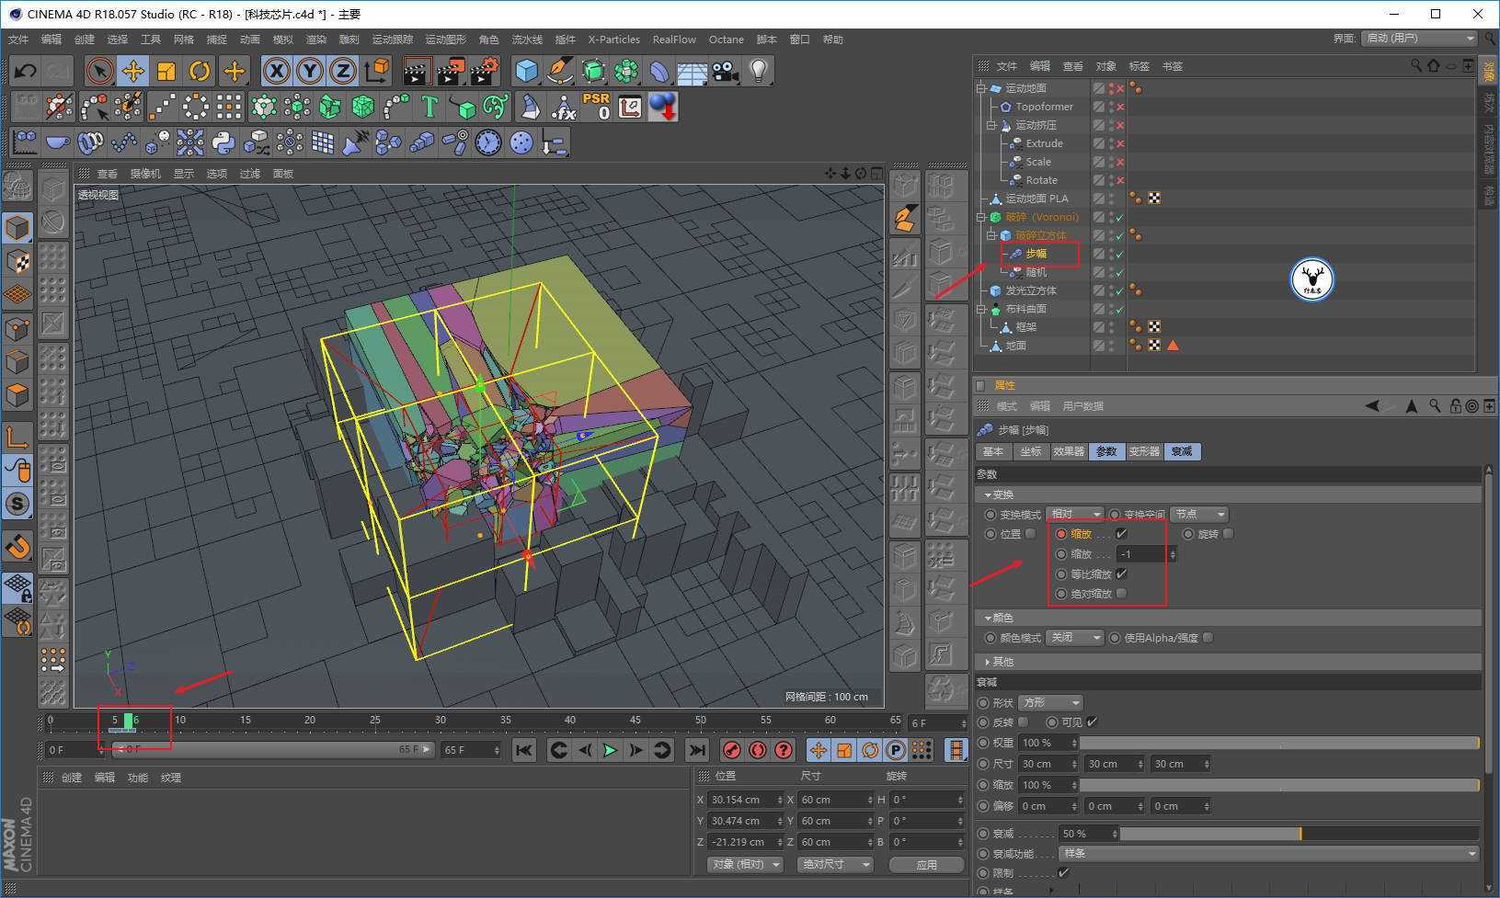Click the PSR reset icon

click(x=596, y=107)
